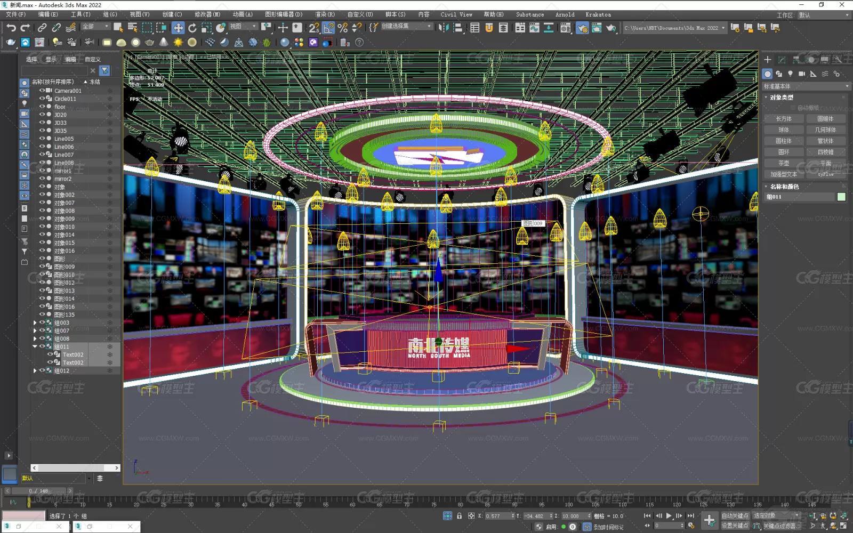Toggle Auto Key 自动关键点 button
Image resolution: width=853 pixels, height=533 pixels.
pos(735,515)
